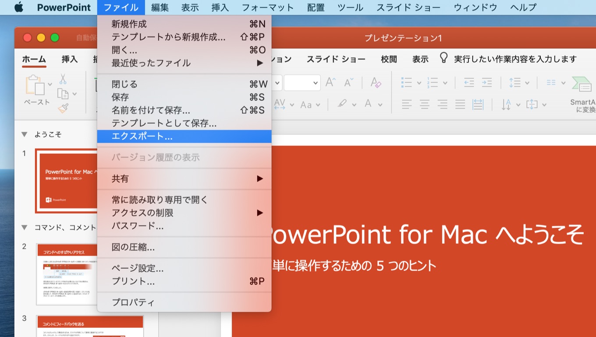The image size is (596, 337).
Task: Select slide 2 コマンドへのすばやいアクセス thumbnail
Action: (67, 275)
